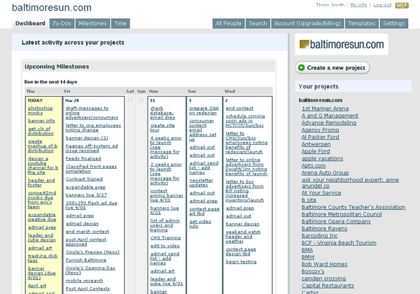The width and height of the screenshot is (420, 294).
Task: Open the apple vacations project
Action: click(x=323, y=158)
